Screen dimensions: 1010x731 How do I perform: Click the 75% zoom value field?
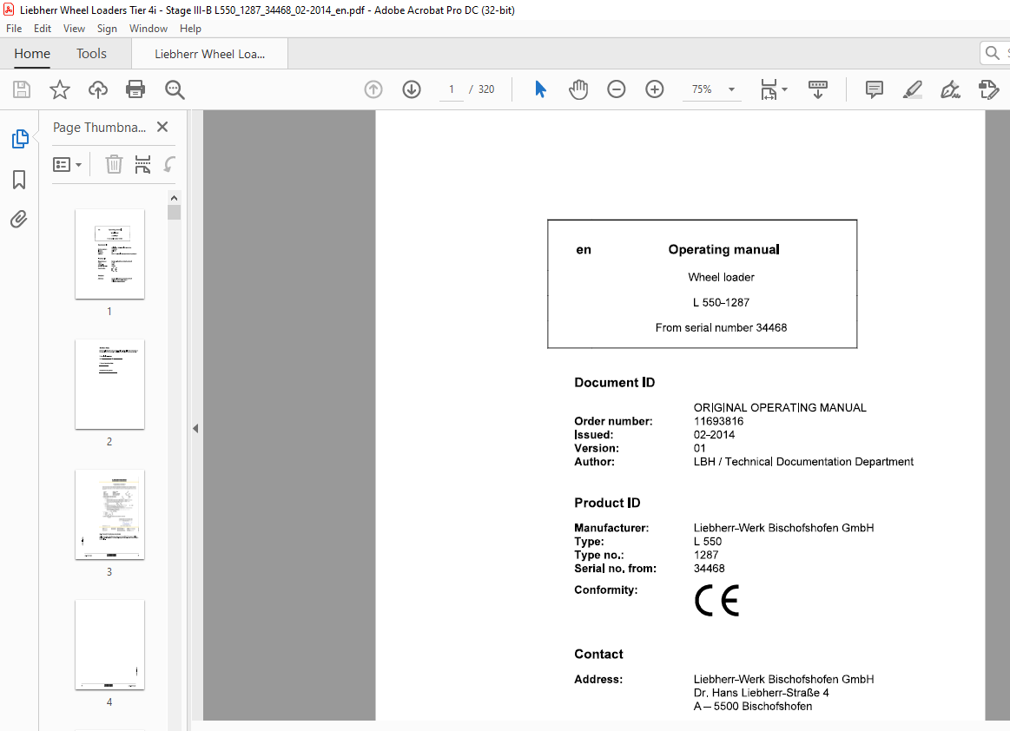pyautogui.click(x=702, y=89)
